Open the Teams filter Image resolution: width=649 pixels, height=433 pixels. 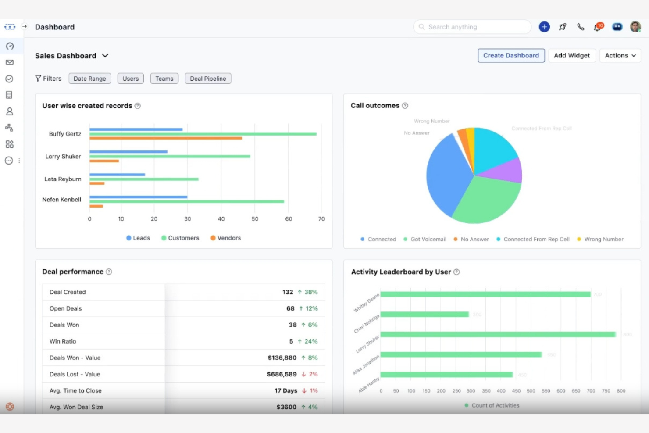coord(164,79)
